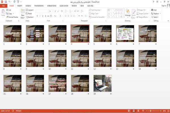Click the New Slide icon
The width and height of the screenshot is (170, 113).
pos(23,11)
